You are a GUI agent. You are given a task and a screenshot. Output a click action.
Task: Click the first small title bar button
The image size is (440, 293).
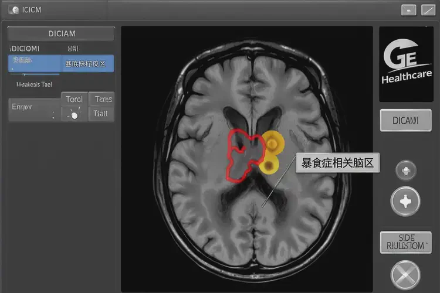(x=408, y=10)
